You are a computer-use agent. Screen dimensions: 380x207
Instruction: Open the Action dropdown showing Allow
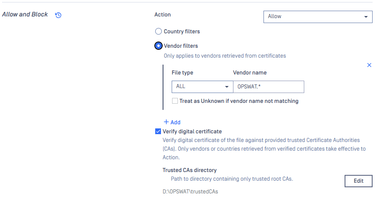(318, 17)
